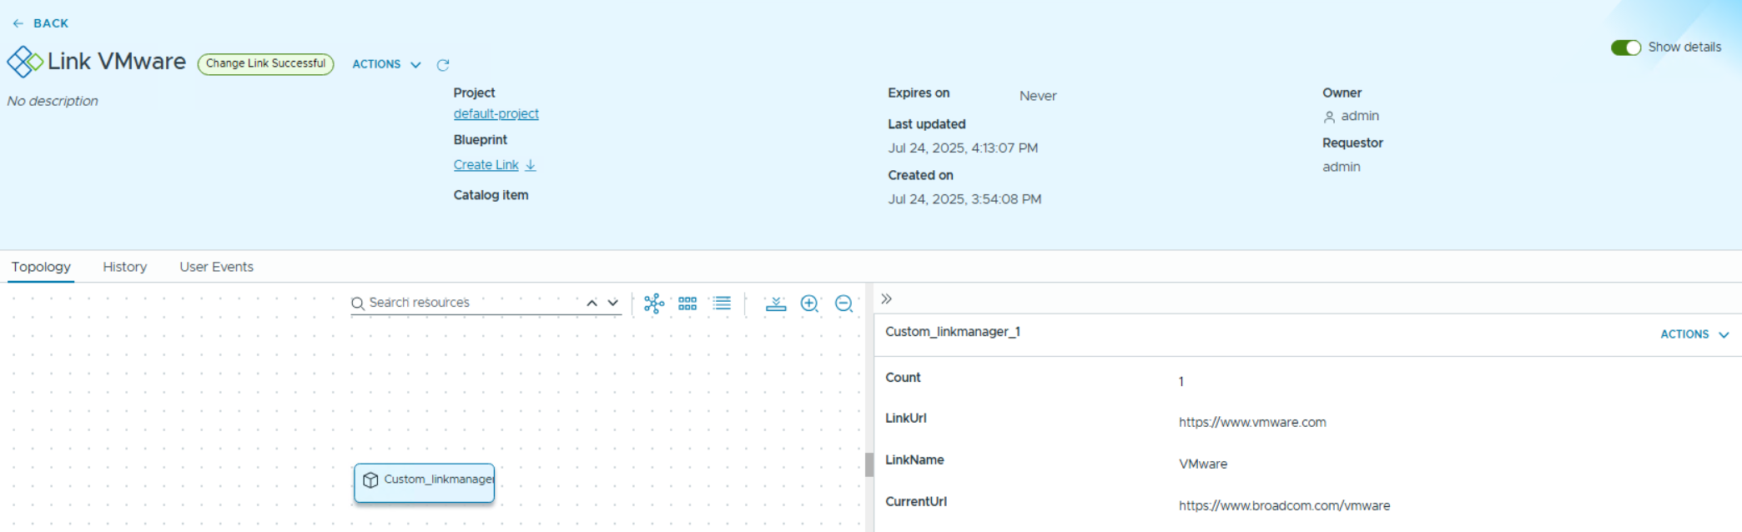The image size is (1742, 532).
Task: Open the deployment ACTIONS dropdown near title
Action: tap(386, 64)
